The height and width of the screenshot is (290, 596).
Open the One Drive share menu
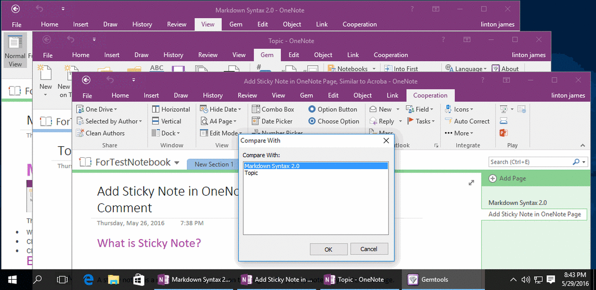coord(96,109)
